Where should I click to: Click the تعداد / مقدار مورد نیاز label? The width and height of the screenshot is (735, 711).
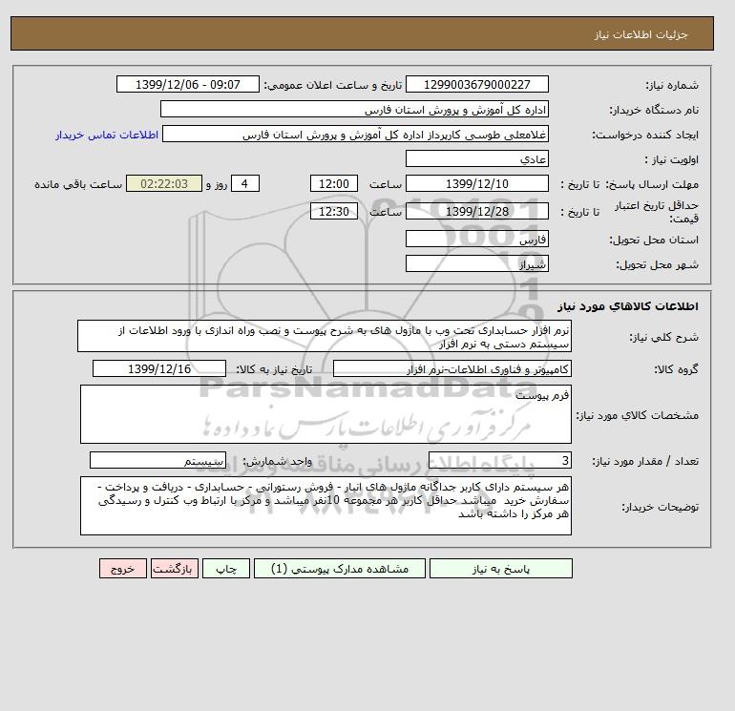pos(645,461)
